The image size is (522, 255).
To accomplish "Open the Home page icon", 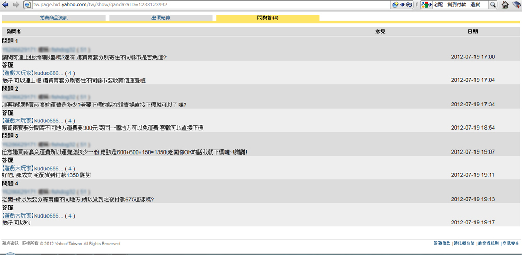I will pyautogui.click(x=505, y=5).
